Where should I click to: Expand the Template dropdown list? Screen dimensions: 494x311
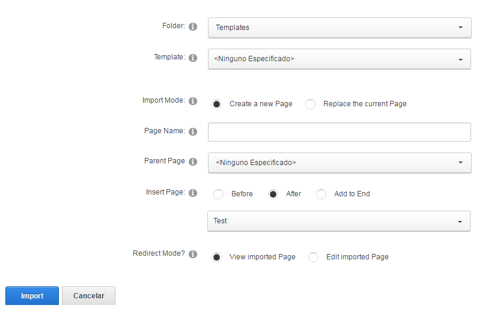(340, 59)
